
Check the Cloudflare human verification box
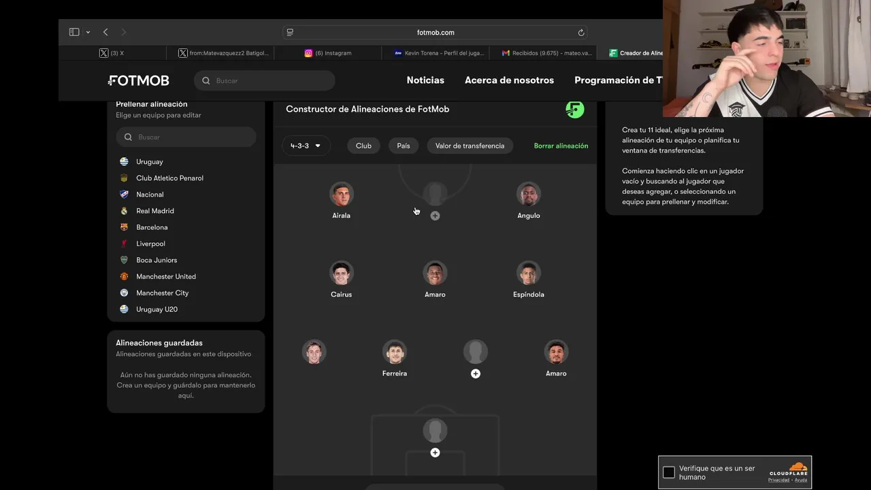669,472
